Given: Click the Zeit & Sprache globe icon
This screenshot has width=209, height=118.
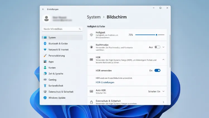Looking at the screenshot, I should click(45, 74).
